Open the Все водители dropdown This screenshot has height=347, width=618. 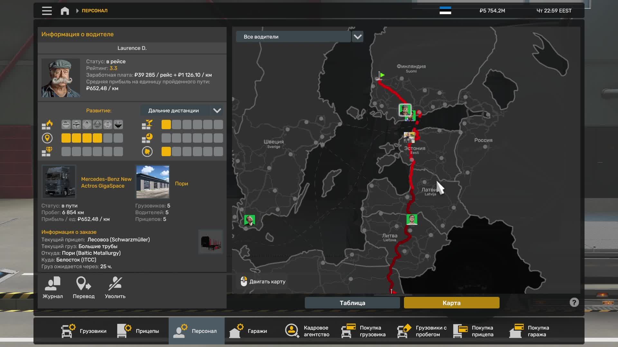pyautogui.click(x=293, y=37)
